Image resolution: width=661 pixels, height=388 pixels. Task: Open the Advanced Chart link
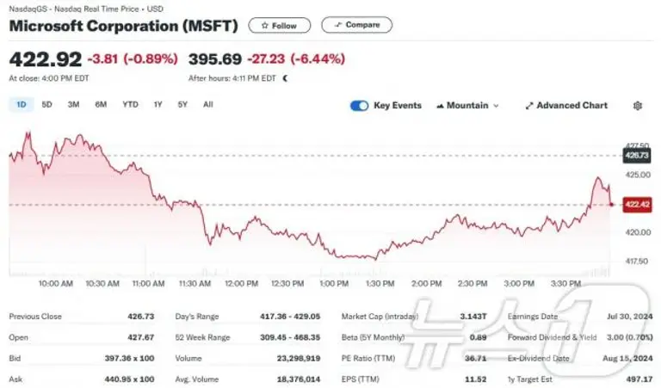(571, 106)
